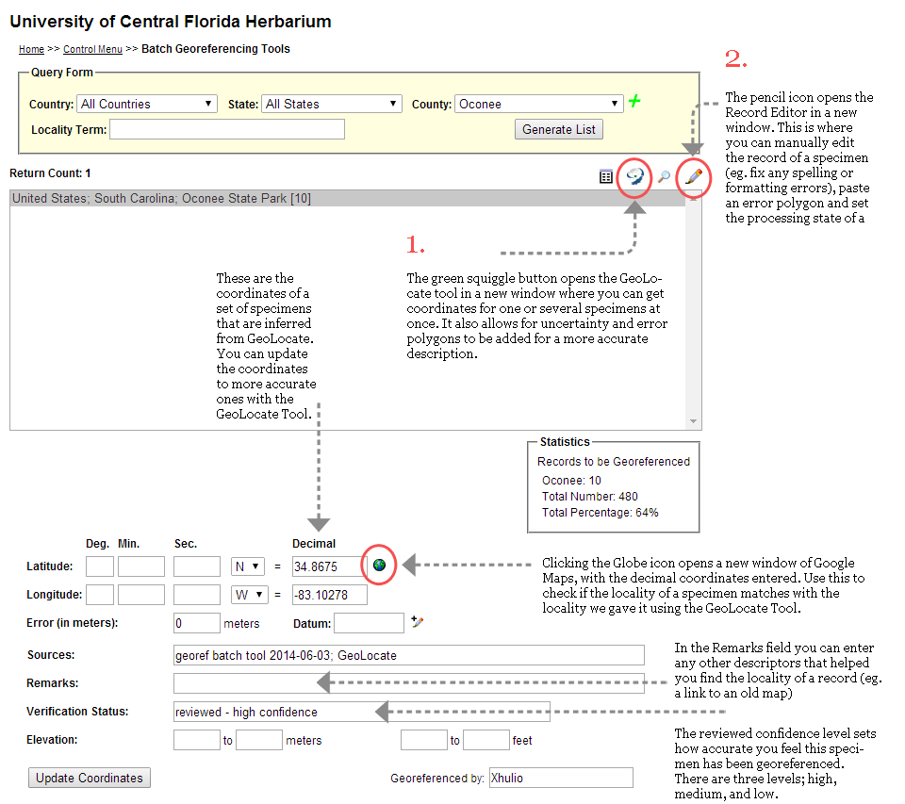The image size is (905, 804).
Task: Click the wand icon next to Datum
Action: 418,622
